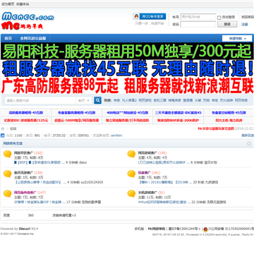Click the 注册 link
Viewport: 254px width, 254px height.
(x=245, y=25)
